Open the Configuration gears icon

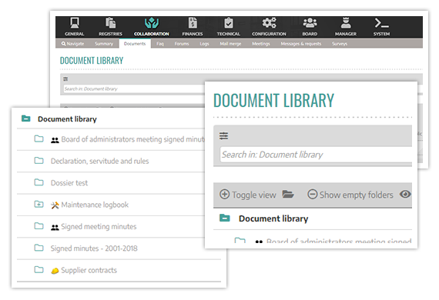tap(269, 23)
